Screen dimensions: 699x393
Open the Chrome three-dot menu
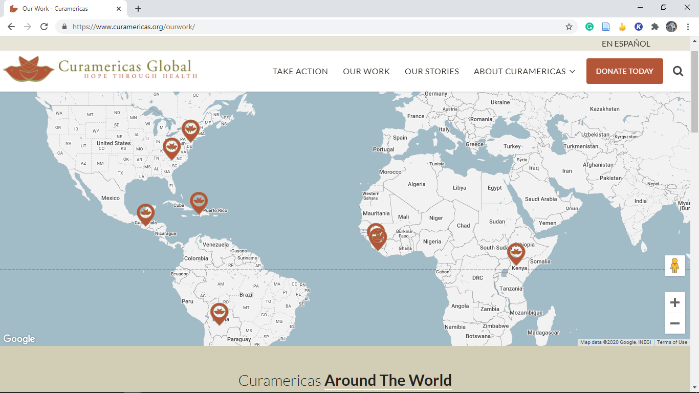tap(688, 27)
